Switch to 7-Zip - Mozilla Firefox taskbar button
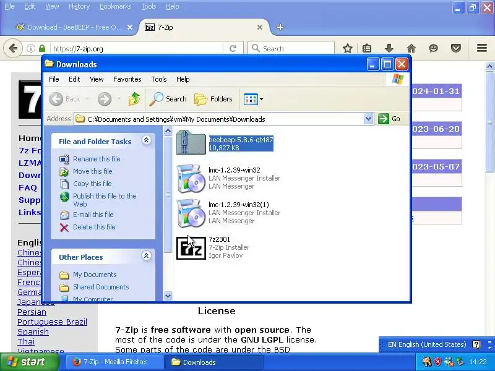Image resolution: width=495 pixels, height=371 pixels. [x=114, y=362]
